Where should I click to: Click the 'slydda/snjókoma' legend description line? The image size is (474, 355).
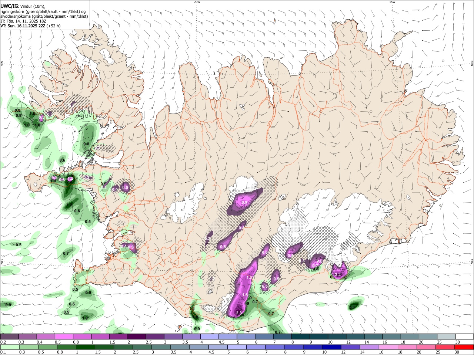pyautogui.click(x=44, y=16)
